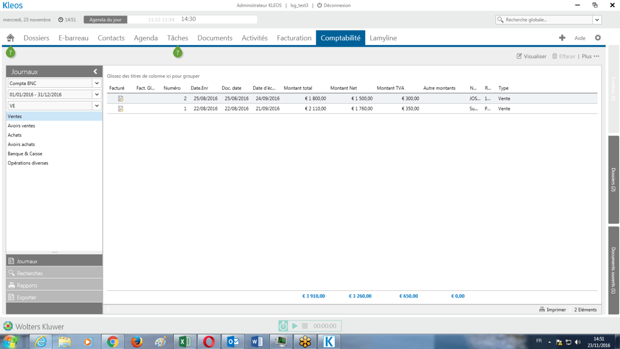Expand the Compta BNC dropdown
Image resolution: width=620 pixels, height=349 pixels.
click(x=97, y=83)
